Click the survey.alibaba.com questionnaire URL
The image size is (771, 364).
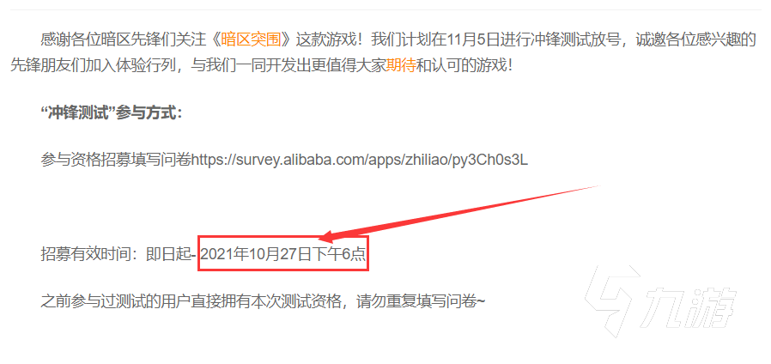(360, 161)
